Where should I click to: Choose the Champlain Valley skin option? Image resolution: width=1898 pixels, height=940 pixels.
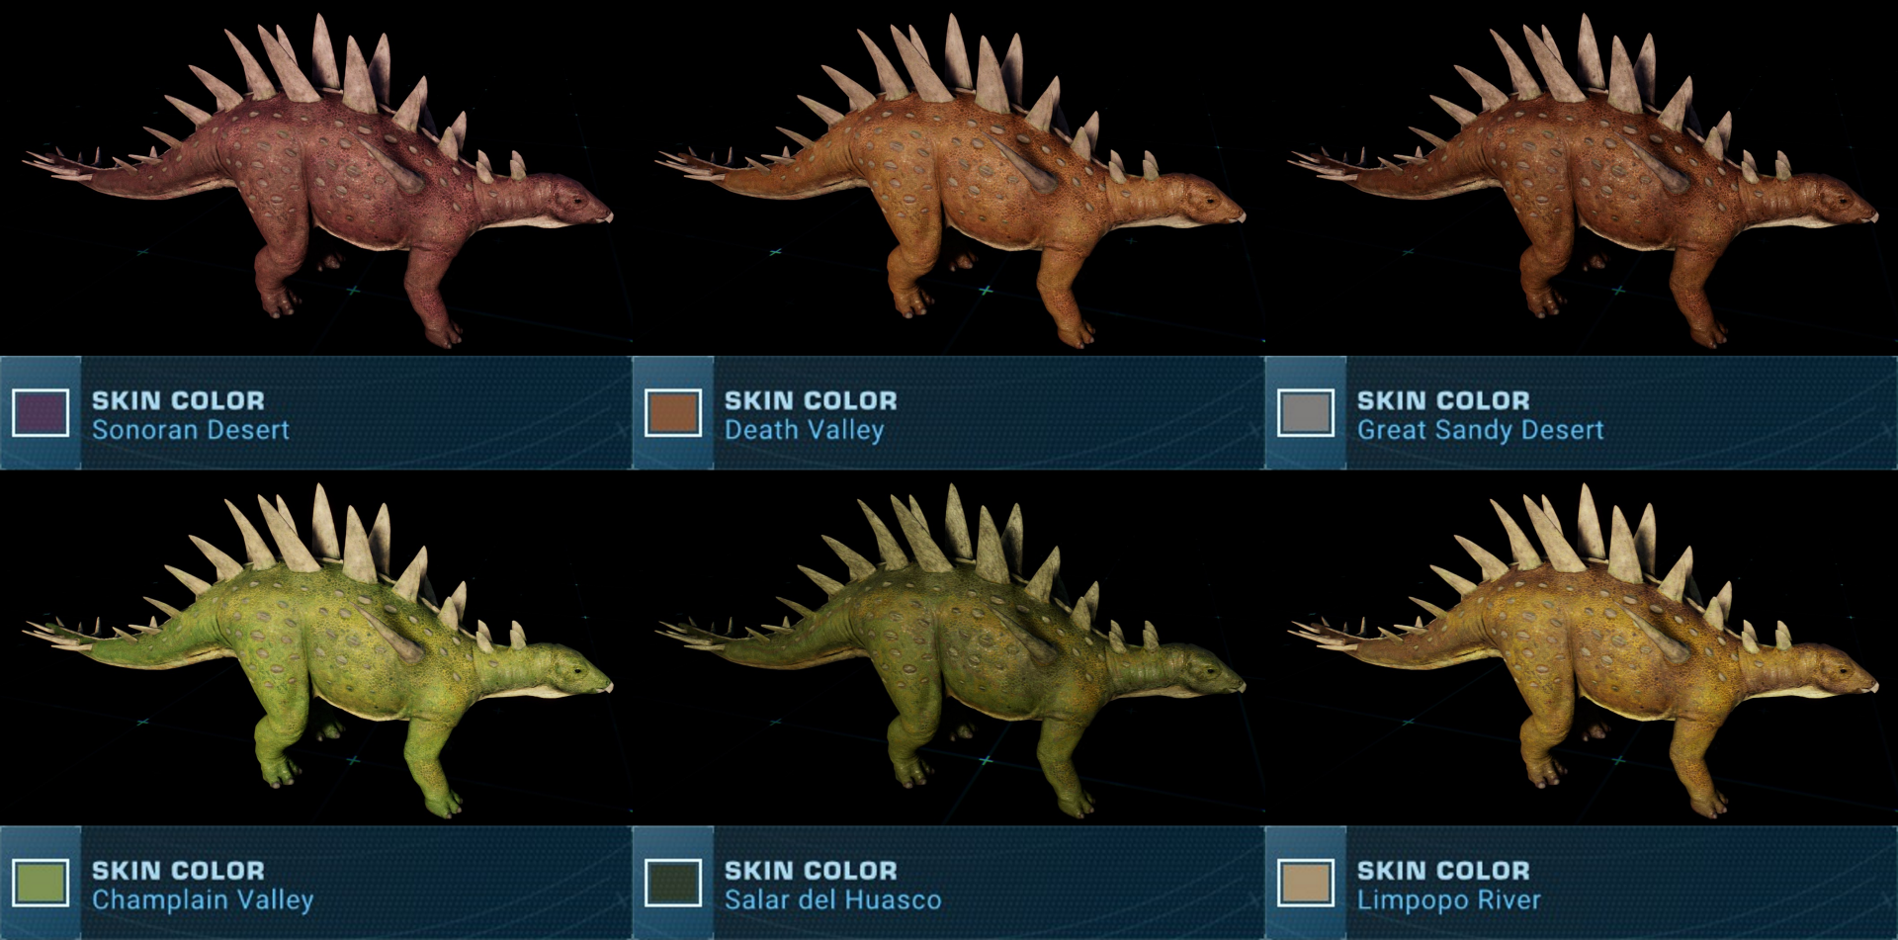(203, 899)
